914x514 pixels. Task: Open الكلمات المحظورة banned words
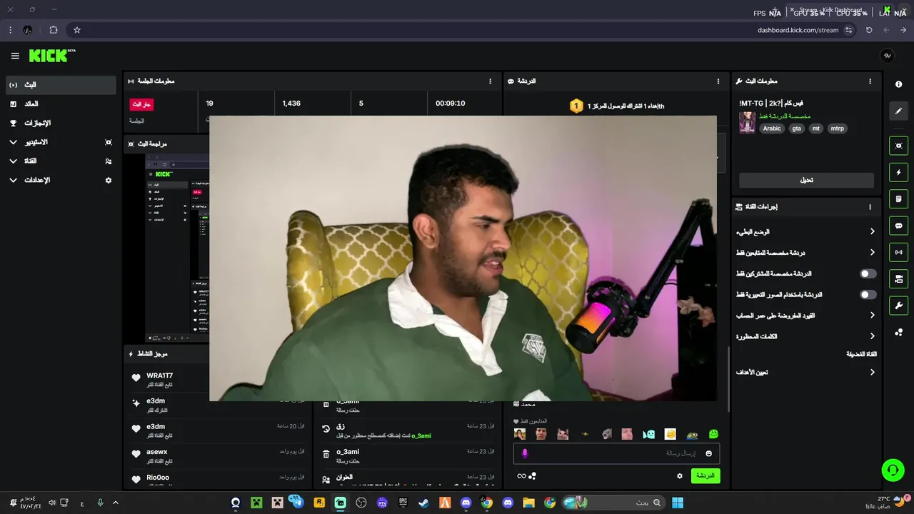pyautogui.click(x=805, y=336)
